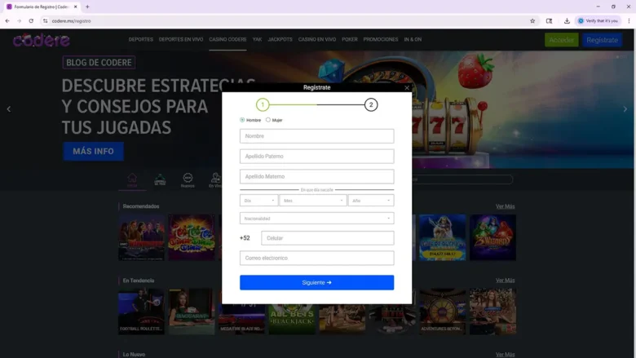Open Casino en Vivo menu item
Viewport: 636px width, 358px height.
[x=317, y=40]
